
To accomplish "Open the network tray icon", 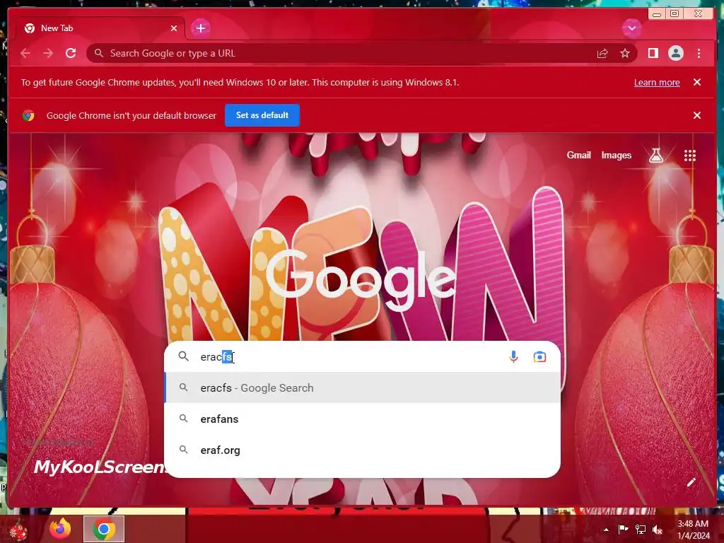I will point(640,529).
